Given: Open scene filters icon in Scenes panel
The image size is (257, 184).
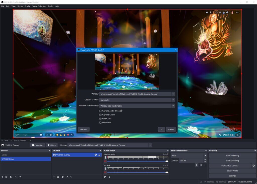Looking at the screenshot, I should [x=11, y=177].
